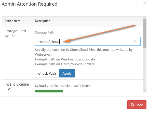Click the Check Path button

click(x=47, y=73)
